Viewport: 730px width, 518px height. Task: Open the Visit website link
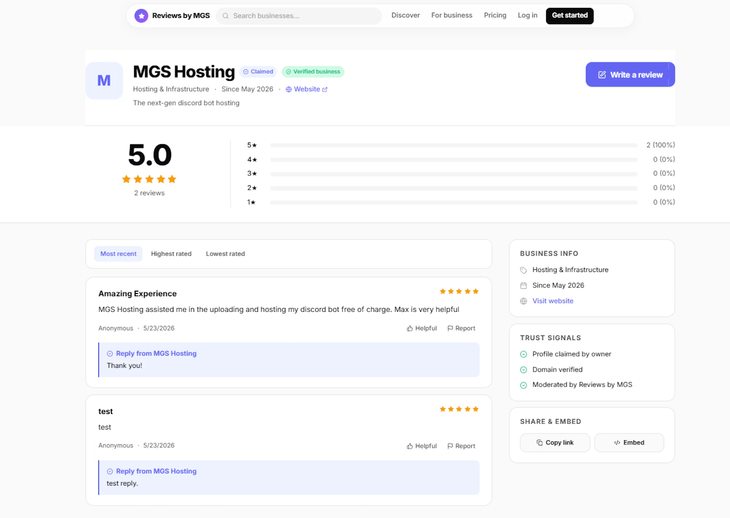(553, 301)
